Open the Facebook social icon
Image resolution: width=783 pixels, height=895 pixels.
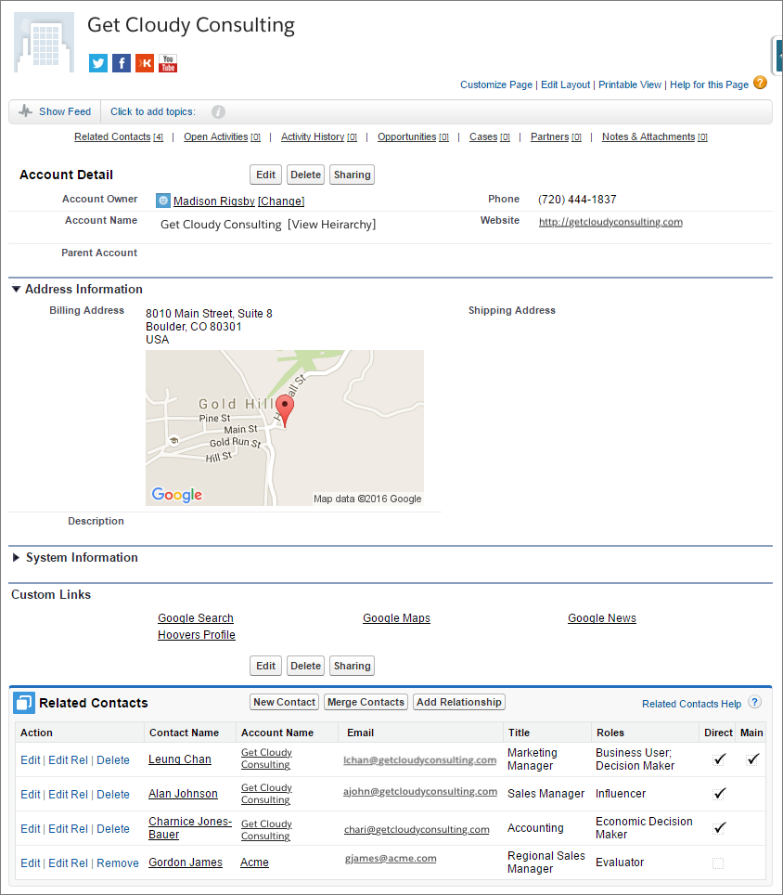[x=122, y=63]
